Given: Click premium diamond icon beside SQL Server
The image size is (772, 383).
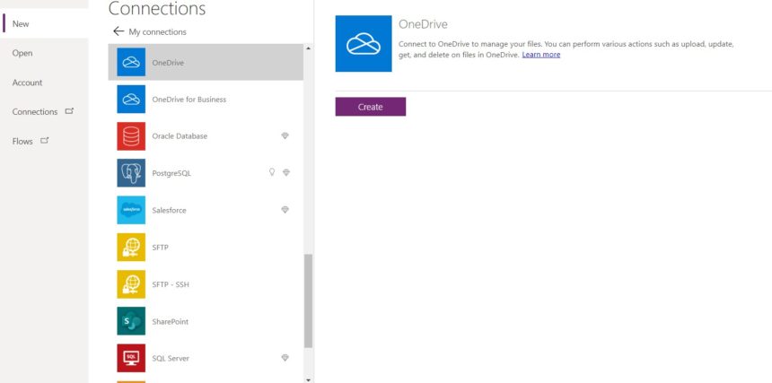Looking at the screenshot, I should point(285,358).
